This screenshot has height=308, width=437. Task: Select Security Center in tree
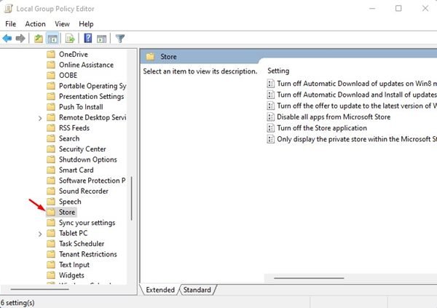coord(82,149)
